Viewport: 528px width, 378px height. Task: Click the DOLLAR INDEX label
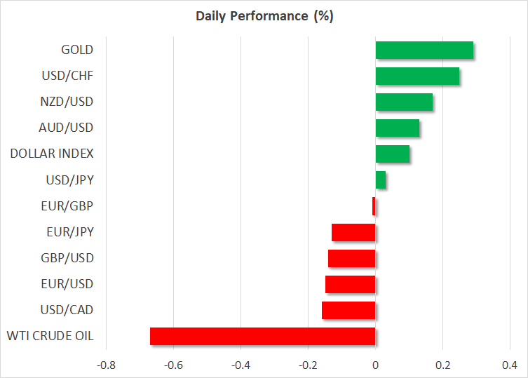tap(52, 154)
